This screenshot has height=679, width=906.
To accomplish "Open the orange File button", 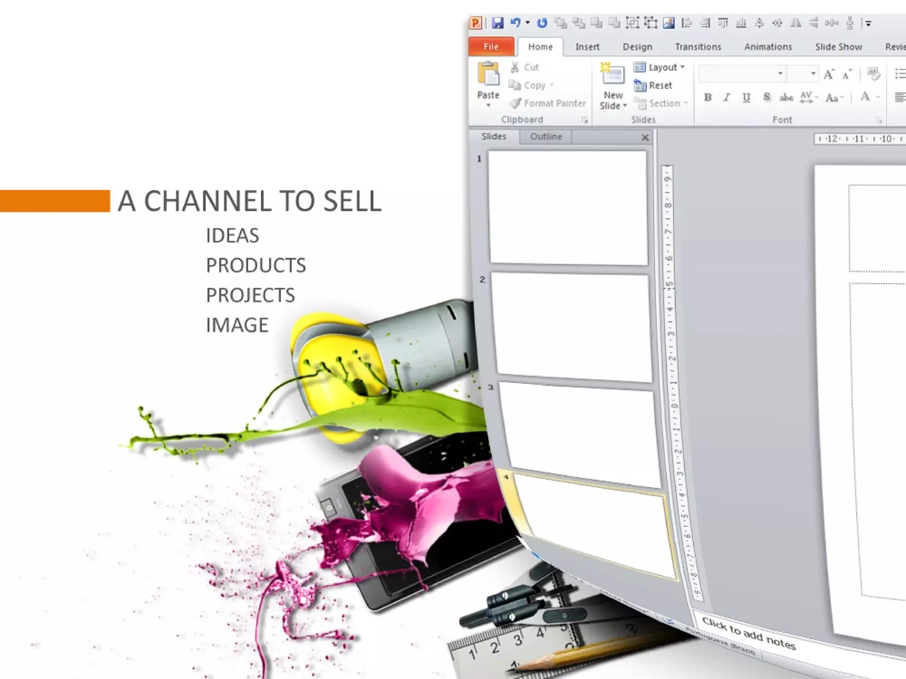I will tap(491, 47).
